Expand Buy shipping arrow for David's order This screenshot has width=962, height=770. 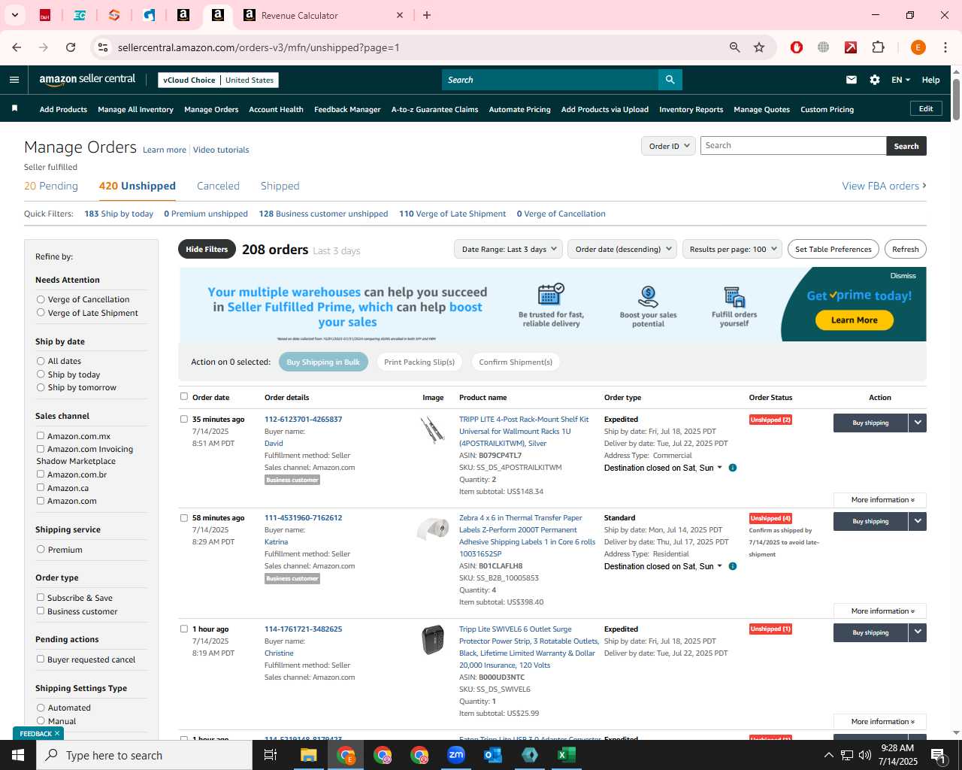pos(918,423)
